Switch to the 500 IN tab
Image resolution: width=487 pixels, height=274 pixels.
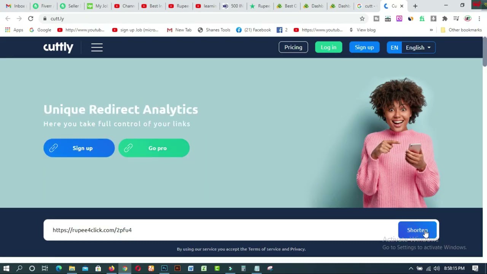click(x=233, y=6)
